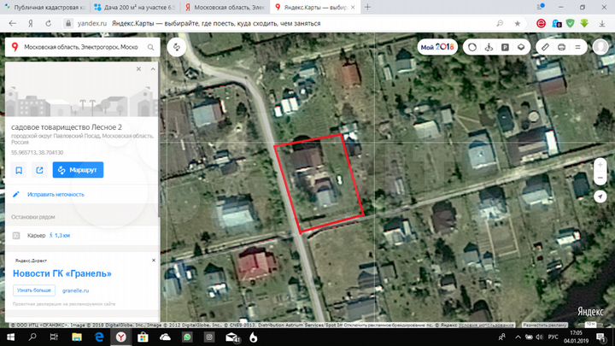The height and width of the screenshot is (346, 615).
Task: Open the Мой 2018 promo button
Action: click(437, 47)
